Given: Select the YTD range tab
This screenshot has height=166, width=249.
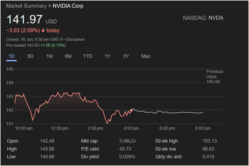Looking at the screenshot, I should (x=88, y=56).
